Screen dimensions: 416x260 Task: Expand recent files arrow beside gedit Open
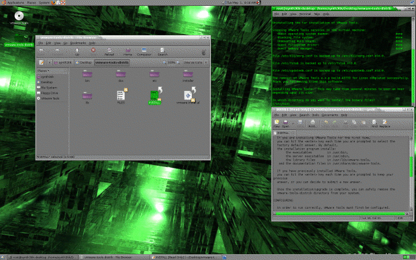(293, 123)
